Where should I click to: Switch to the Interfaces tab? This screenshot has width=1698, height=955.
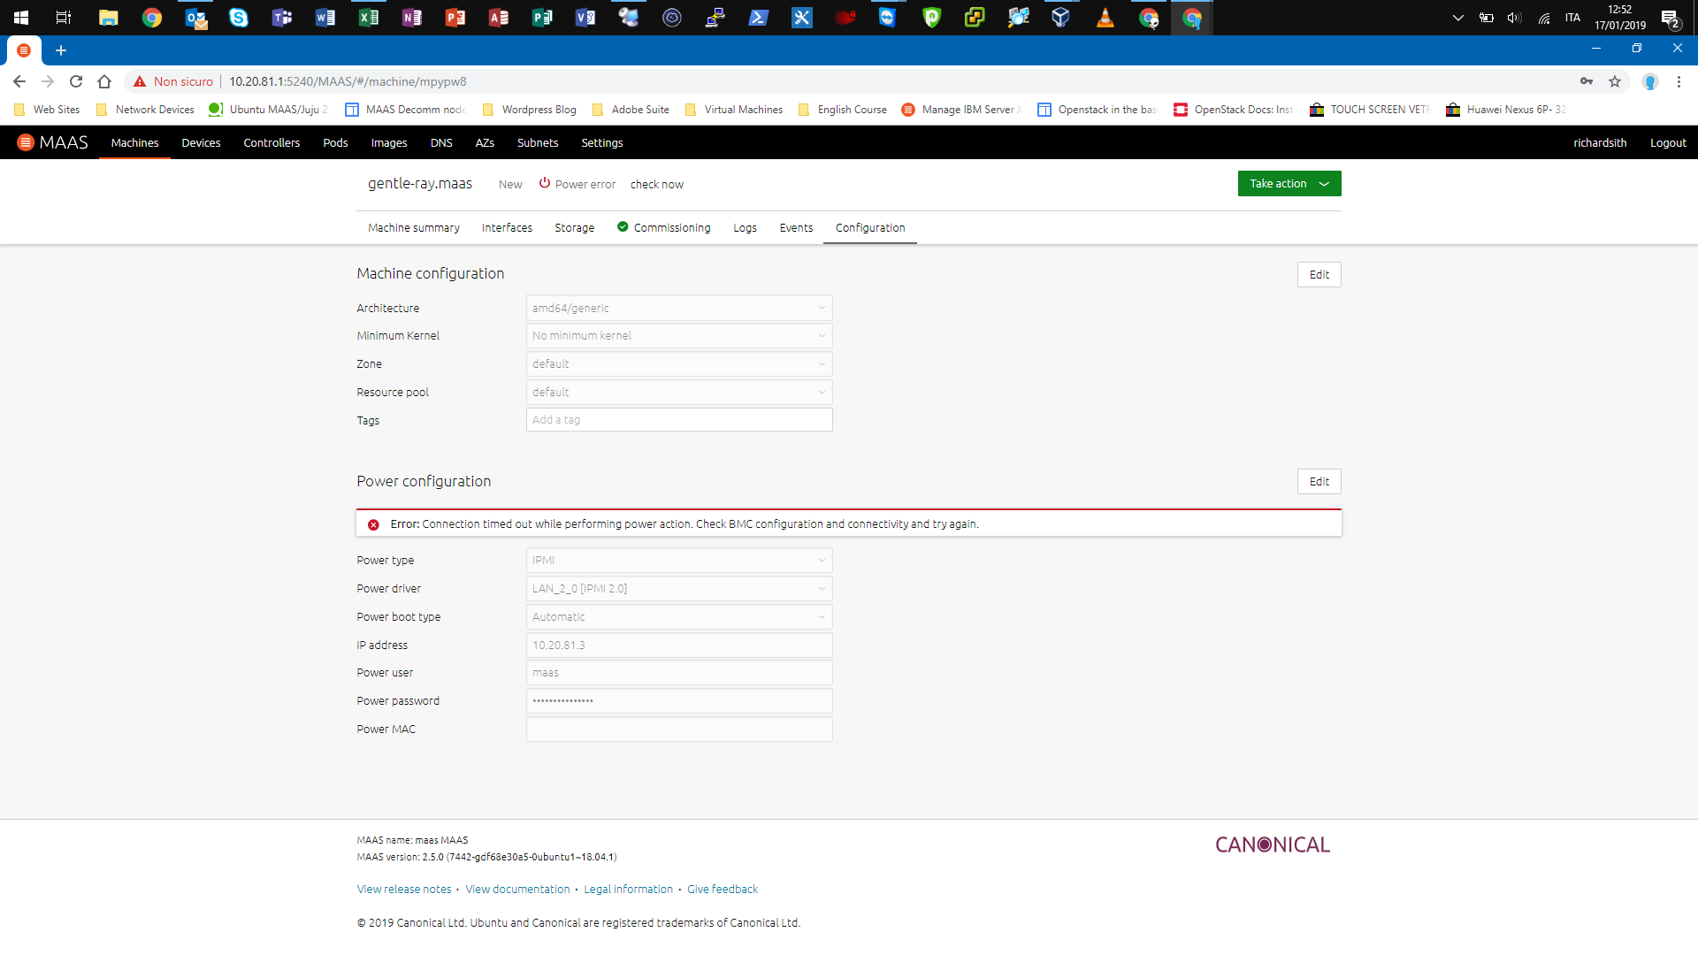coord(507,228)
